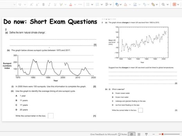Viewport: 182px width, 136px height.
Task: Click 'In 2000 there were 150 sunspots' text
Action: [x=51, y=86]
